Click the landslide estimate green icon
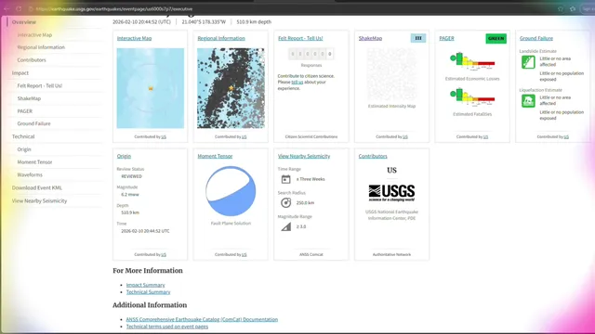Viewport: 595px width, 334px height. [528, 62]
